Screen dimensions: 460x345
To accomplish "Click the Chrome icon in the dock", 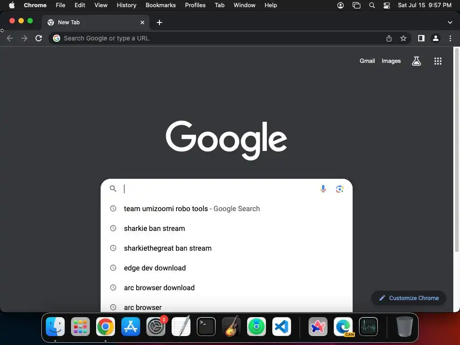I will [x=106, y=327].
